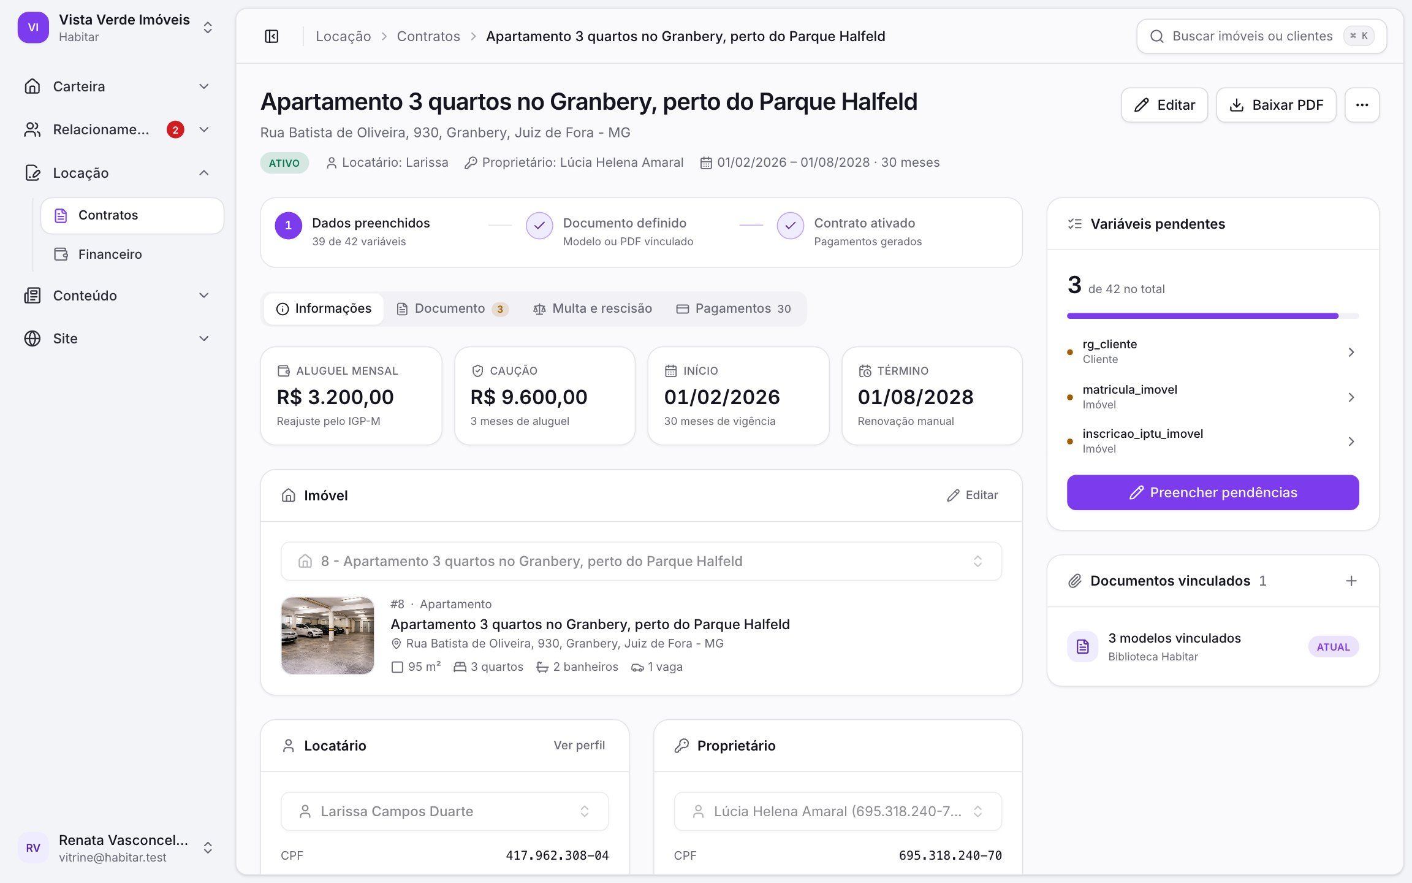Click the Aluguel Mensal R$ 3.200,00 card
The image size is (1412, 883).
tap(351, 396)
